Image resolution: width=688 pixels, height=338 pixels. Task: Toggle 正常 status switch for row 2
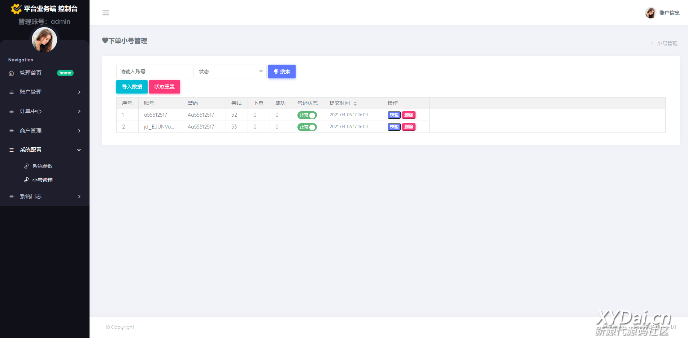pyautogui.click(x=307, y=127)
